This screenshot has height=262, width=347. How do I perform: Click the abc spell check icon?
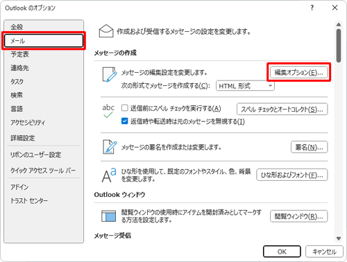(108, 111)
